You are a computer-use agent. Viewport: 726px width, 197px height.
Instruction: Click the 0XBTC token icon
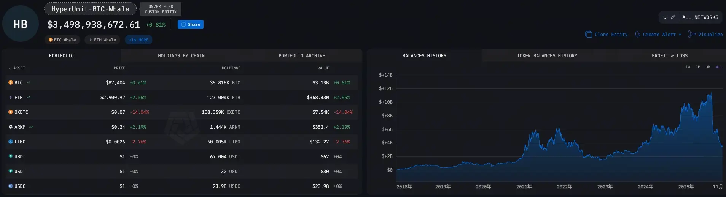(x=11, y=112)
